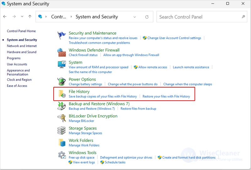Open the Storage Spaces drives icon
This screenshot has width=251, height=170.
coord(61,130)
